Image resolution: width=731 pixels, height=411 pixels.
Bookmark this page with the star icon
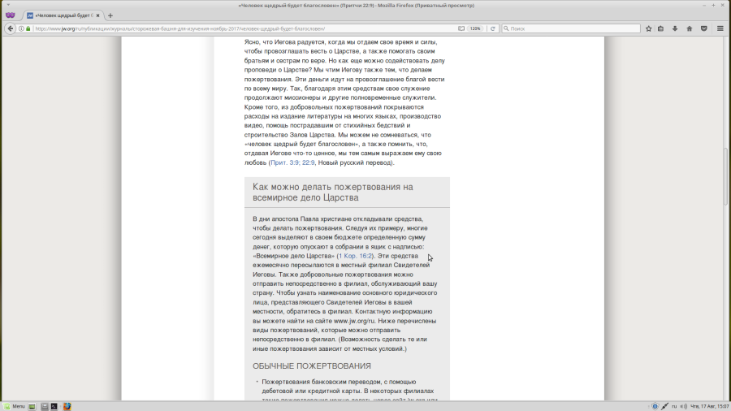pos(648,28)
